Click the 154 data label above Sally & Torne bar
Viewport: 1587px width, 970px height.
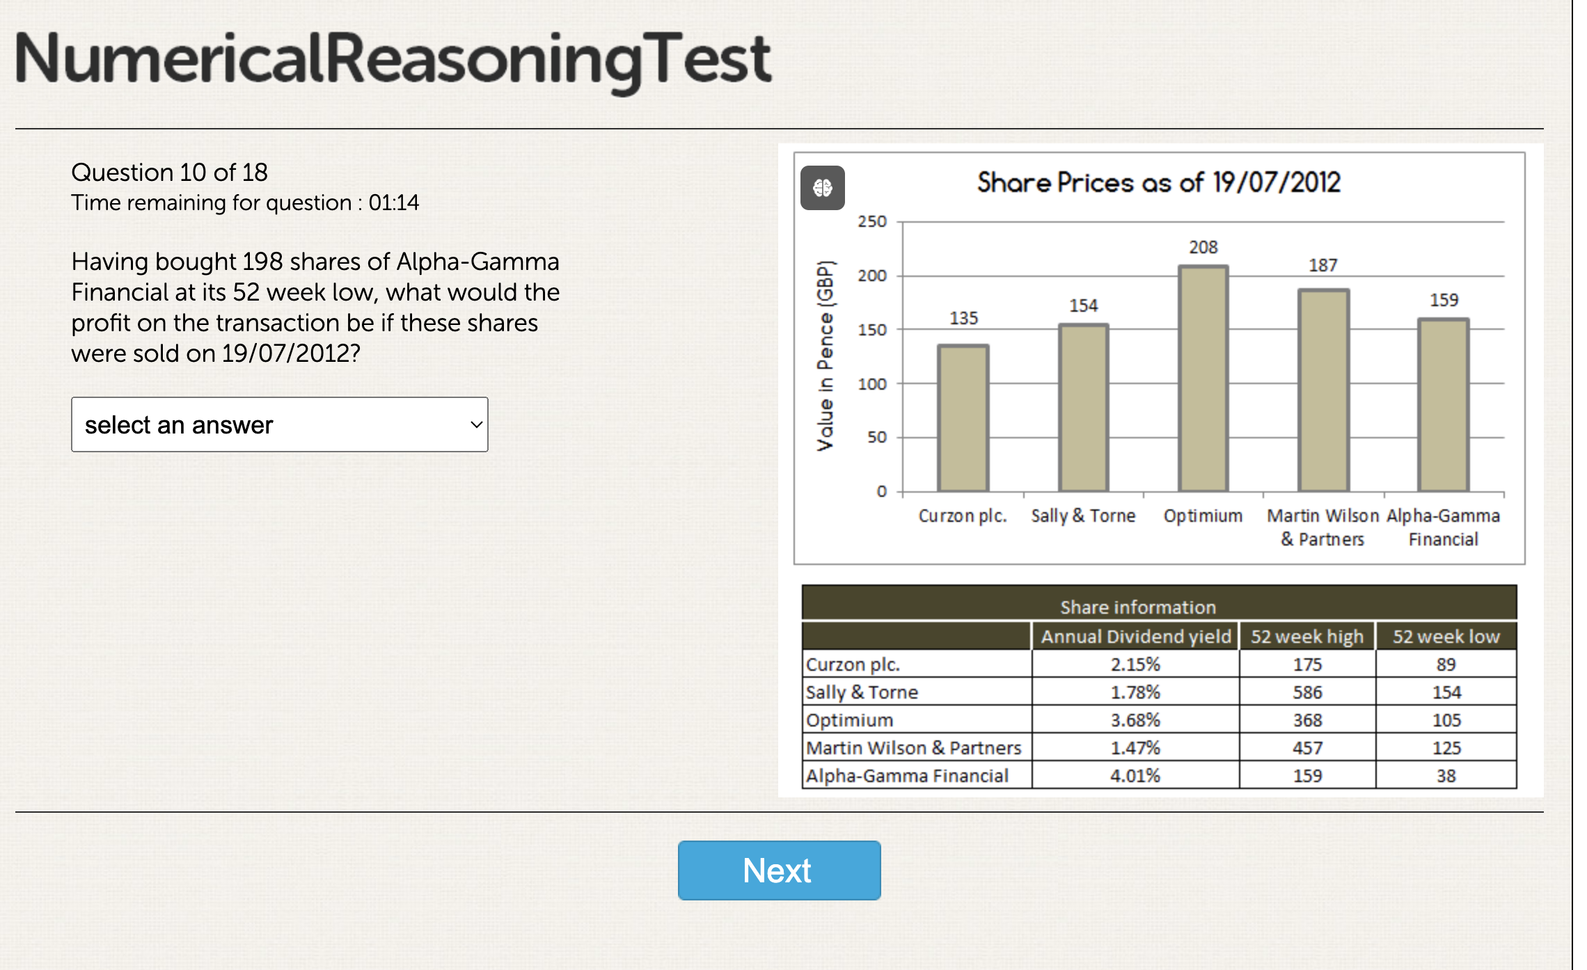click(x=1083, y=305)
